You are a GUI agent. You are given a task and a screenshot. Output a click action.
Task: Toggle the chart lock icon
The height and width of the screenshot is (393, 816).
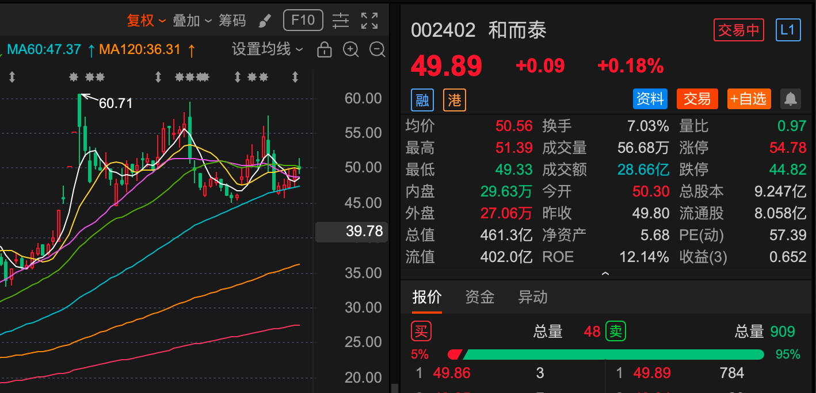325,50
